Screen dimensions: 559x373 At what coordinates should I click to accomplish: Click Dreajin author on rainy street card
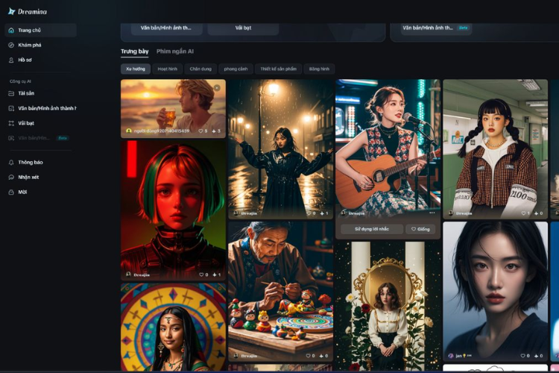[x=249, y=213]
